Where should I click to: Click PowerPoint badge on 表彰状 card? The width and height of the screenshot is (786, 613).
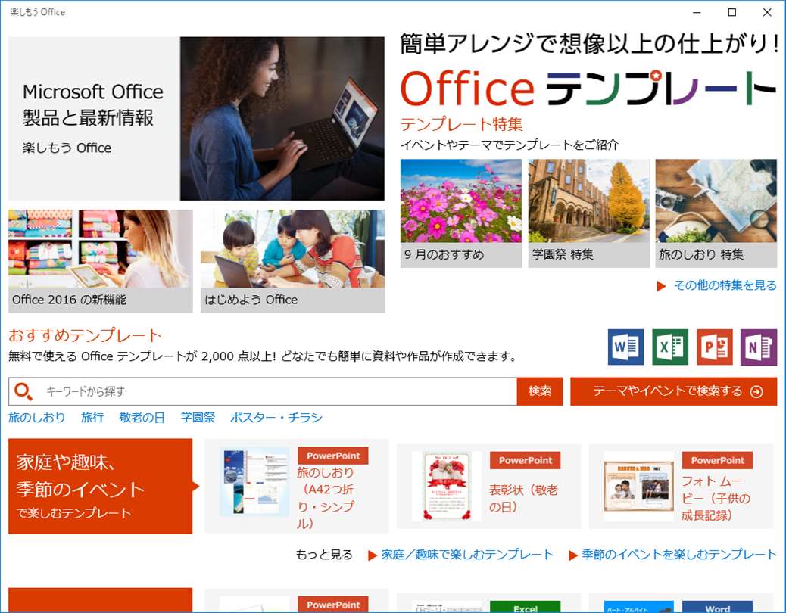[x=526, y=460]
